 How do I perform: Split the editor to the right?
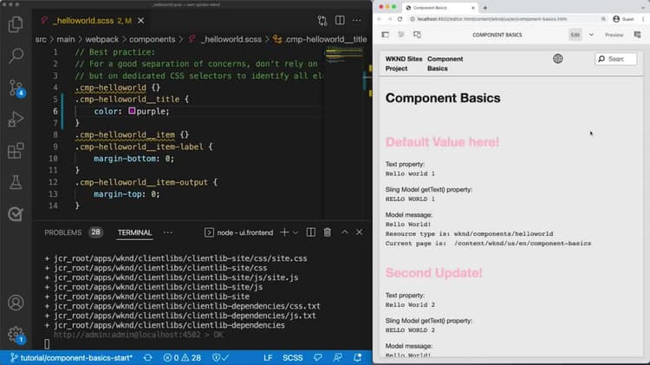click(340, 20)
